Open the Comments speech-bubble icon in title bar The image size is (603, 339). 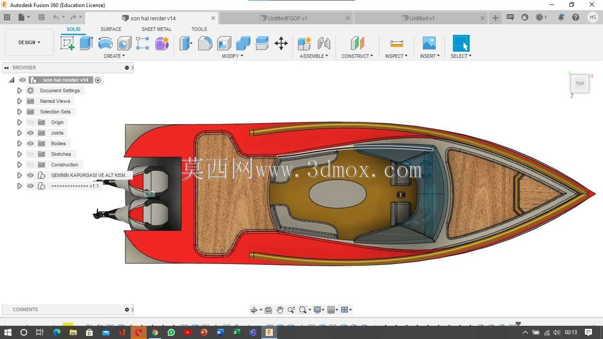tap(510, 18)
